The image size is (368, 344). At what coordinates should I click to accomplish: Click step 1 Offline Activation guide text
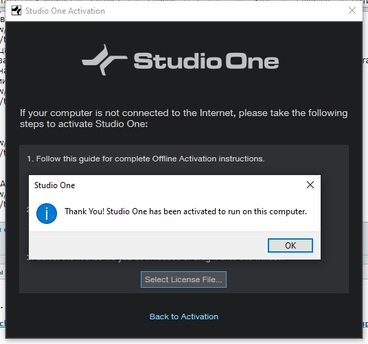pos(146,159)
